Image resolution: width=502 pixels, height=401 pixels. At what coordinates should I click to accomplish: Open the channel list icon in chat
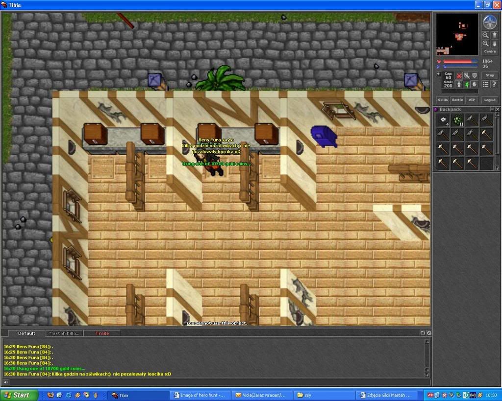tap(423, 333)
